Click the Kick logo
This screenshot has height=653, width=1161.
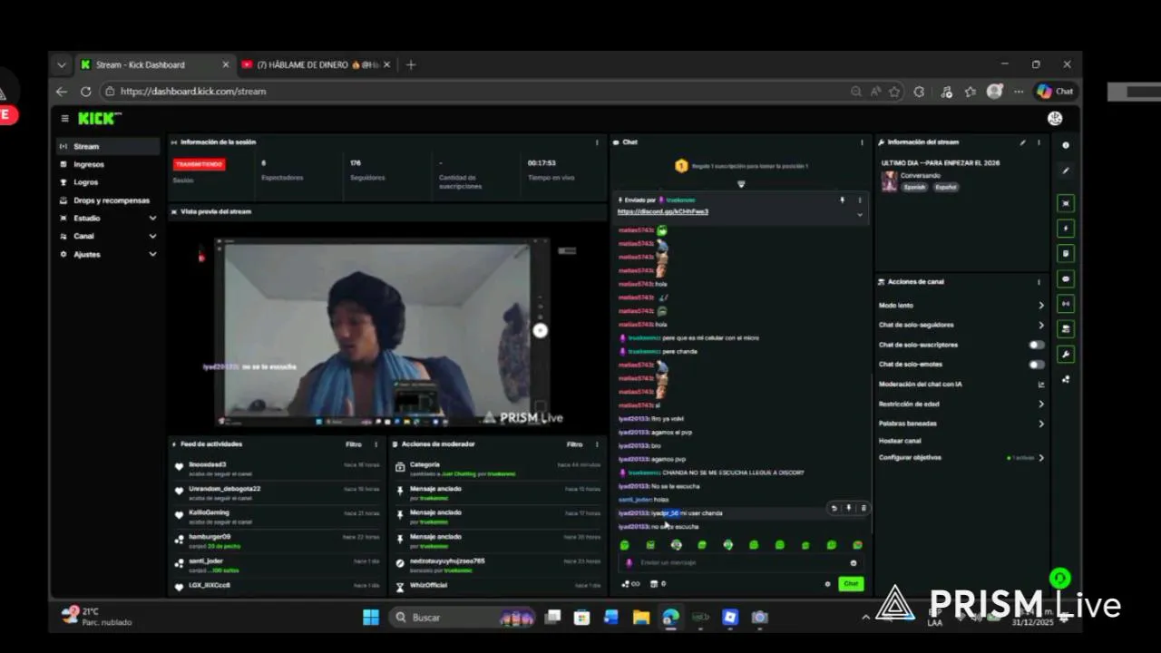point(99,119)
